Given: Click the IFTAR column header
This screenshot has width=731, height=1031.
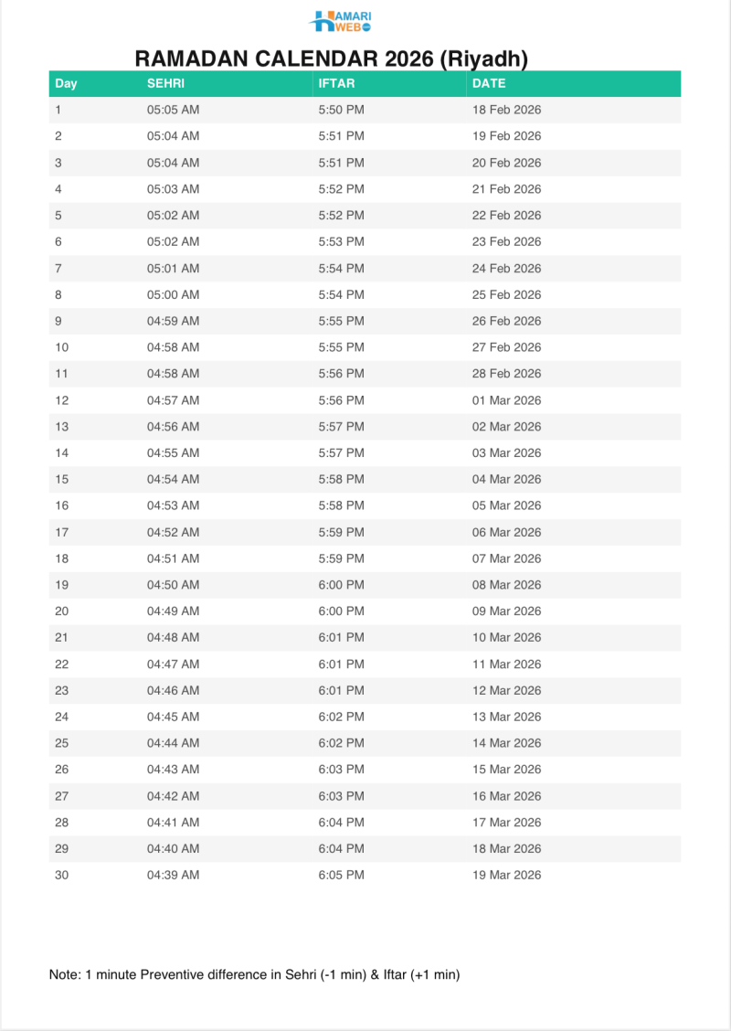Looking at the screenshot, I should (x=336, y=83).
